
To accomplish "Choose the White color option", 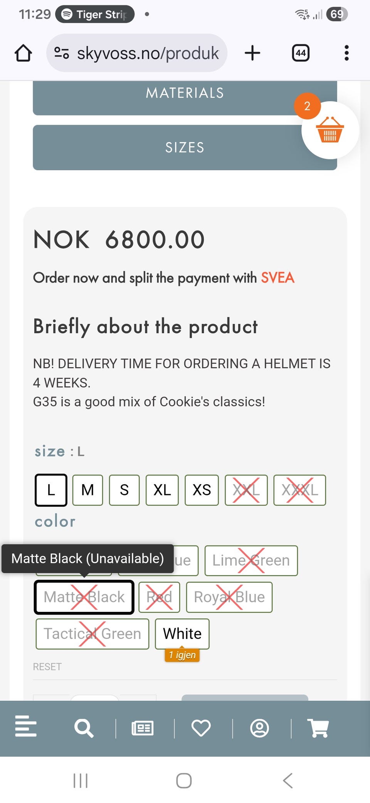I will click(182, 634).
